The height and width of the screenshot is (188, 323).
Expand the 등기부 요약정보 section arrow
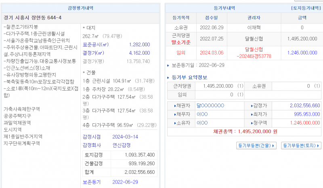click(x=169, y=78)
